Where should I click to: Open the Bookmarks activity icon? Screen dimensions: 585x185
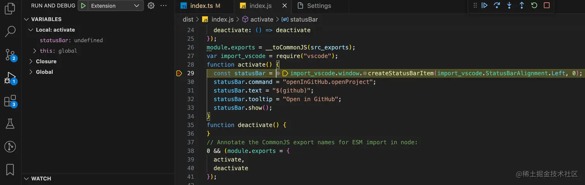tap(10, 170)
